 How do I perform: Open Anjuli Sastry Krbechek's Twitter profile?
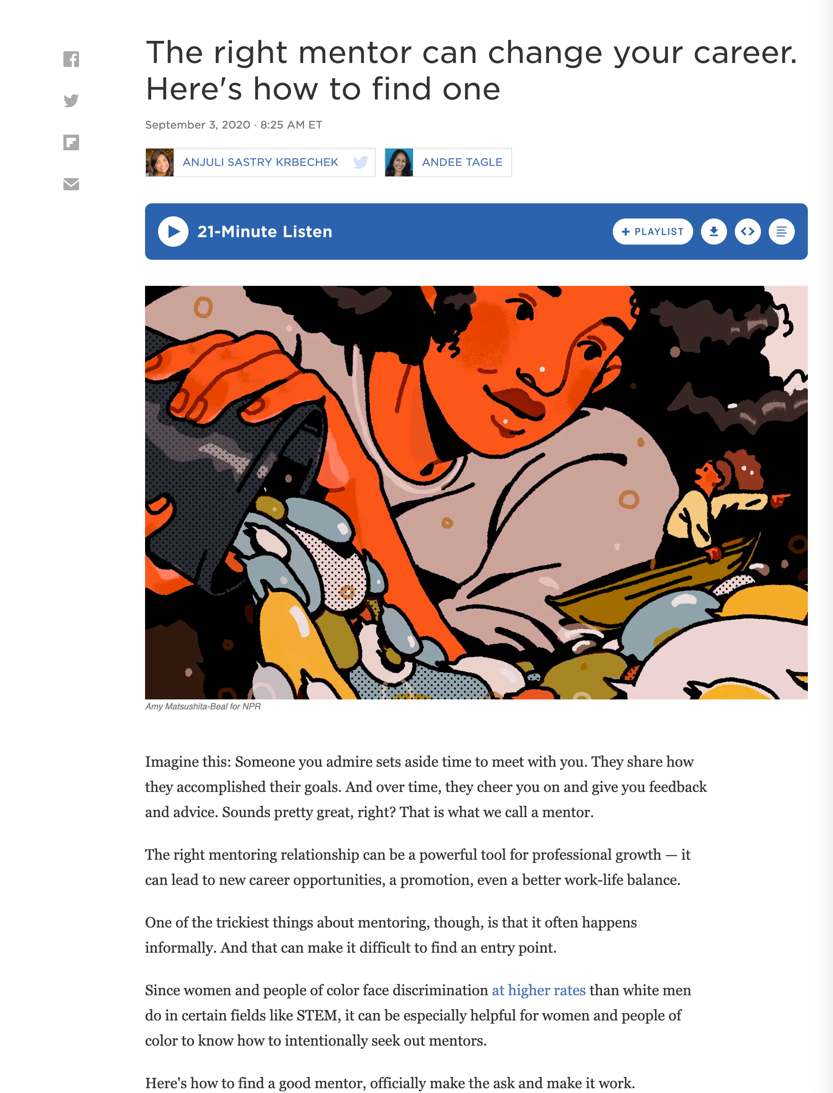coord(360,162)
